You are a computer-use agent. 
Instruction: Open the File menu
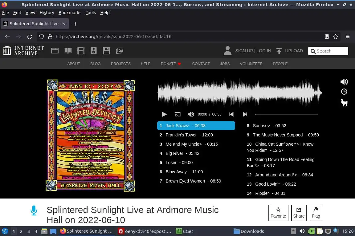coord(6,13)
